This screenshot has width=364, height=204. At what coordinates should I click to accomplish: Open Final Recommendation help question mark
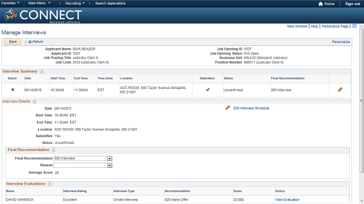(x=53, y=150)
